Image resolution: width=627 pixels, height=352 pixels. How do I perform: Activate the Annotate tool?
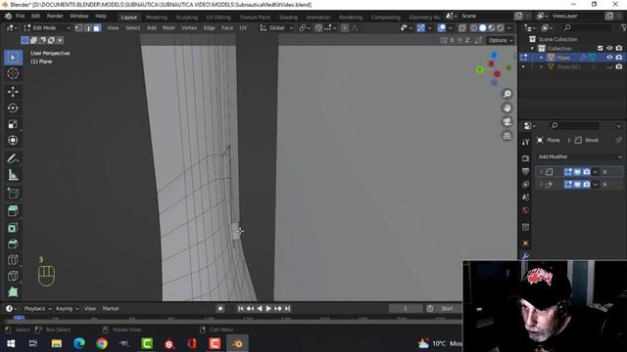[x=13, y=158]
